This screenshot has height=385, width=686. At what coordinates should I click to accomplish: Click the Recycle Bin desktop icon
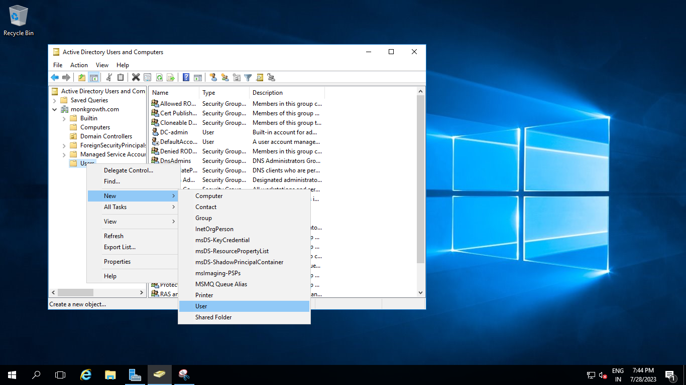point(19,21)
